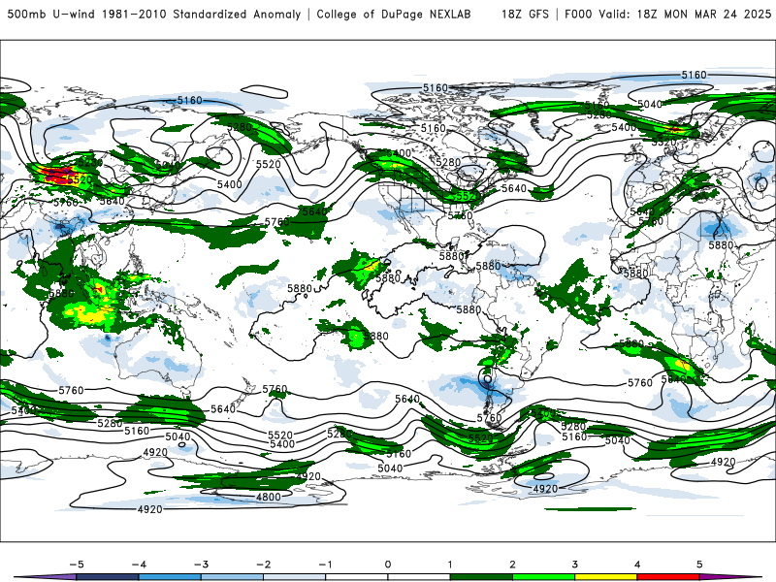This screenshot has width=776, height=582.
Task: Click the "1" legend tick label
Action: click(x=450, y=565)
